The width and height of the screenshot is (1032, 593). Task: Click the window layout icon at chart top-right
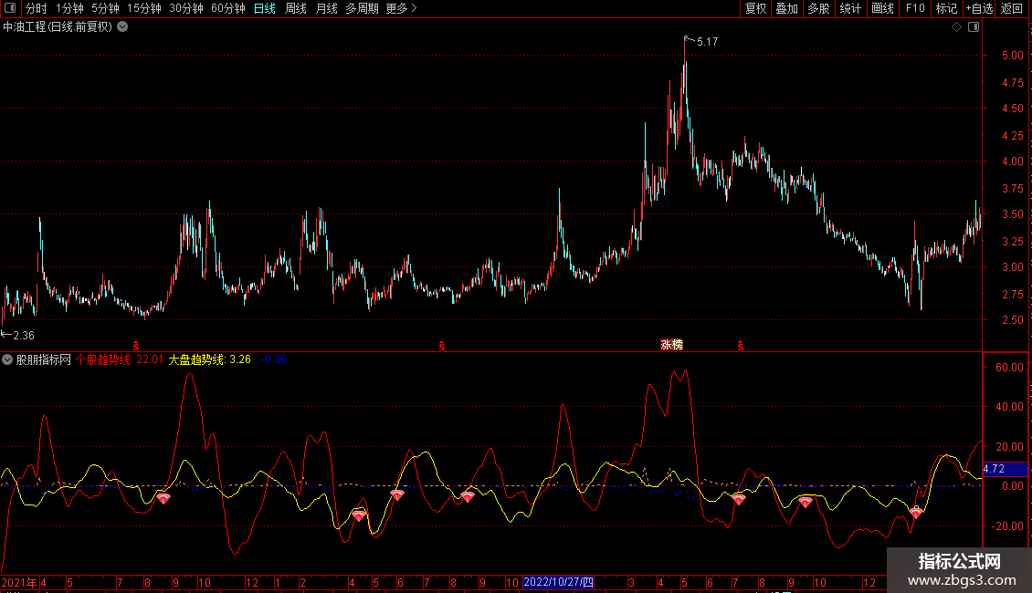(974, 27)
